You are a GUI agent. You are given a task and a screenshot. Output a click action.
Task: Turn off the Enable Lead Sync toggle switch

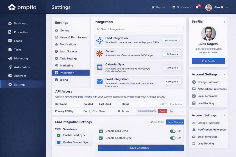point(173,131)
